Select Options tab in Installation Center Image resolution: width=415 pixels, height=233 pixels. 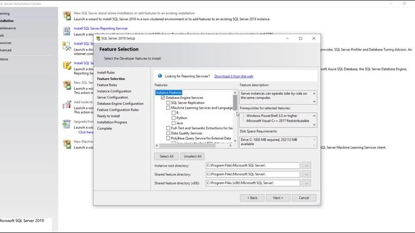(x=4, y=59)
